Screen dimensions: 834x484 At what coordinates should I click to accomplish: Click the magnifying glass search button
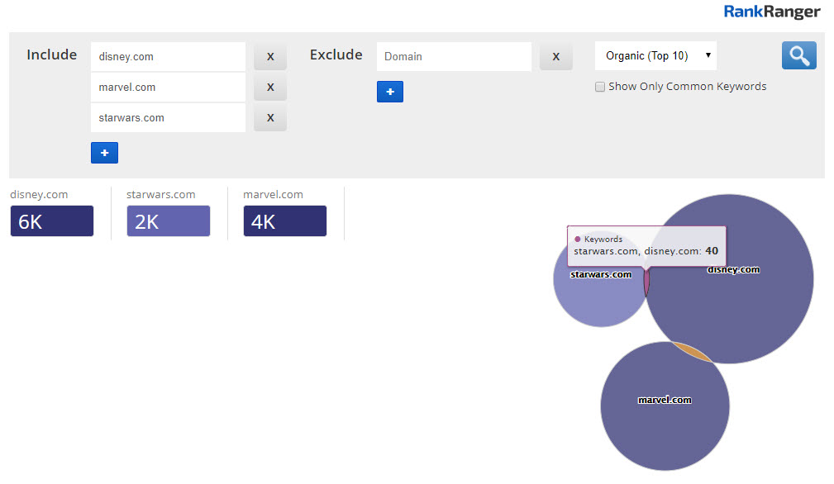[x=798, y=55]
